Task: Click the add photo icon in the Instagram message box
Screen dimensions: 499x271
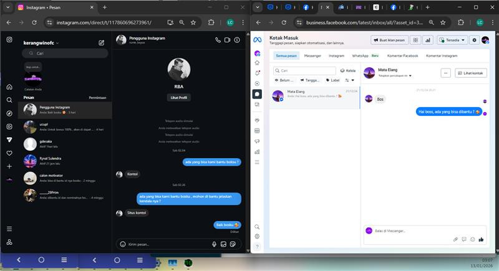Action: pyautogui.click(x=223, y=244)
